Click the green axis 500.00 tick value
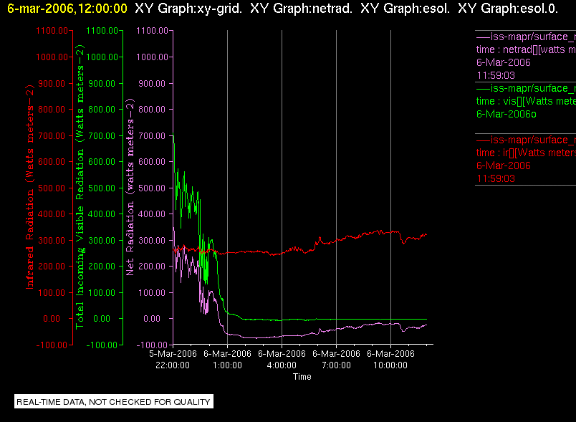576x422 pixels. coord(102,188)
